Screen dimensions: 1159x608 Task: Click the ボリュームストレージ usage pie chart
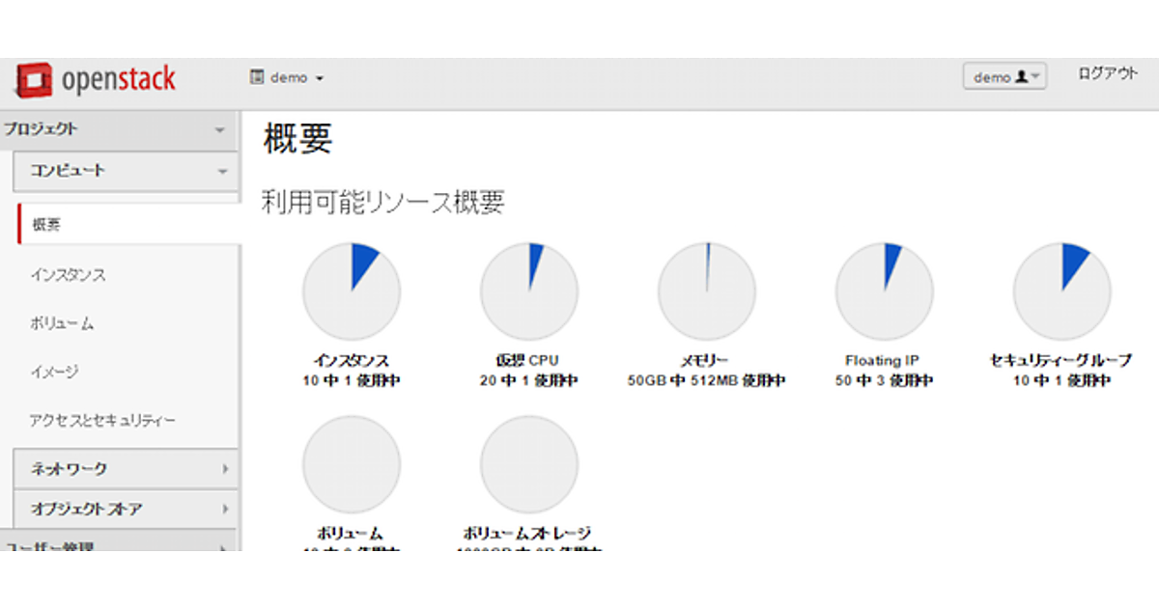click(x=529, y=465)
